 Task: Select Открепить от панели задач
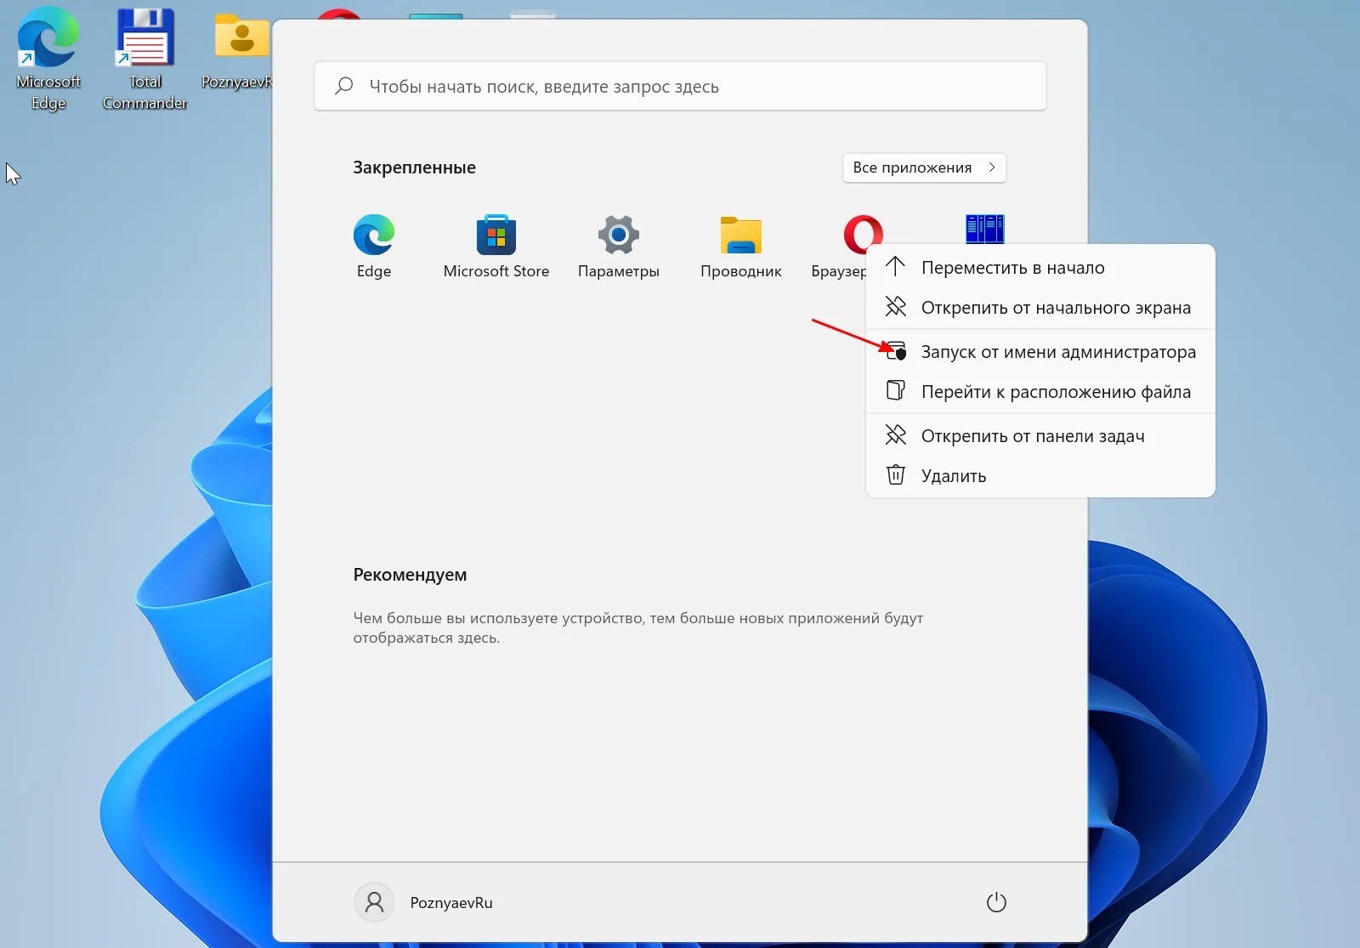[1032, 436]
